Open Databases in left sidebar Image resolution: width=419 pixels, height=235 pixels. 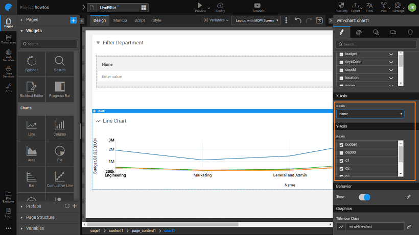click(x=8, y=39)
